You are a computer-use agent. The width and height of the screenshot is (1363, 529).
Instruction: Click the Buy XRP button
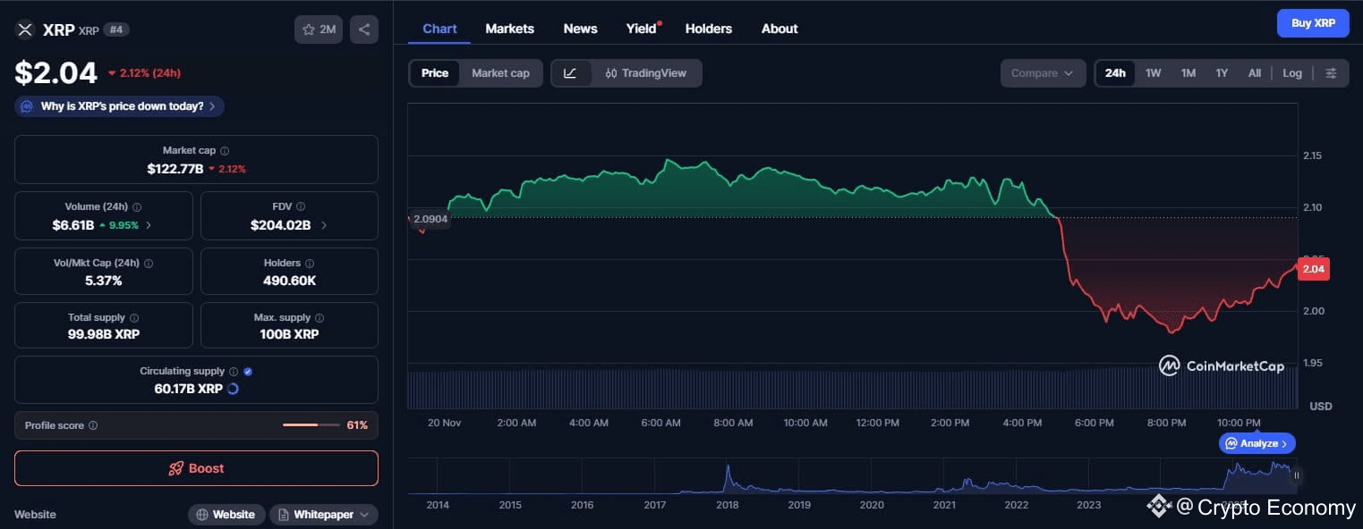coord(1312,23)
